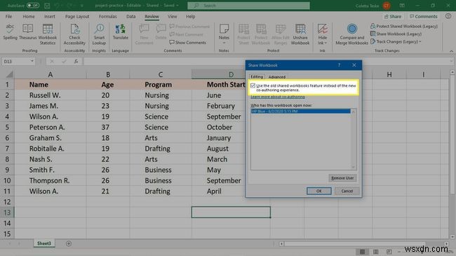Toggle the AutoSave switch
Screen dimensions: 456x256
(33, 6)
